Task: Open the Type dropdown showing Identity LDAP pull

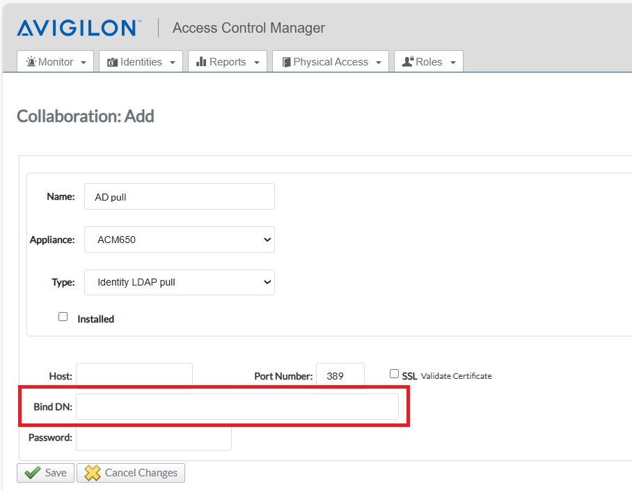Action: pos(179,282)
